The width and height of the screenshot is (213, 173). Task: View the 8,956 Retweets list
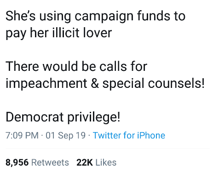tap(37, 162)
